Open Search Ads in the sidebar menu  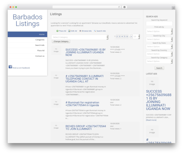coord(27,45)
